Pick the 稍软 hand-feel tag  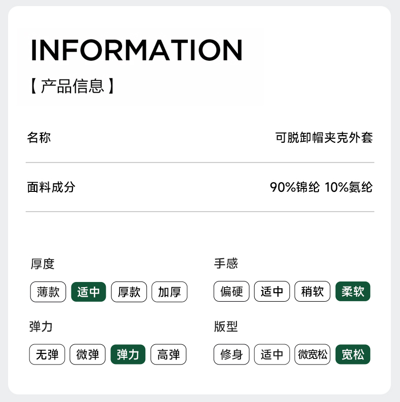point(312,292)
